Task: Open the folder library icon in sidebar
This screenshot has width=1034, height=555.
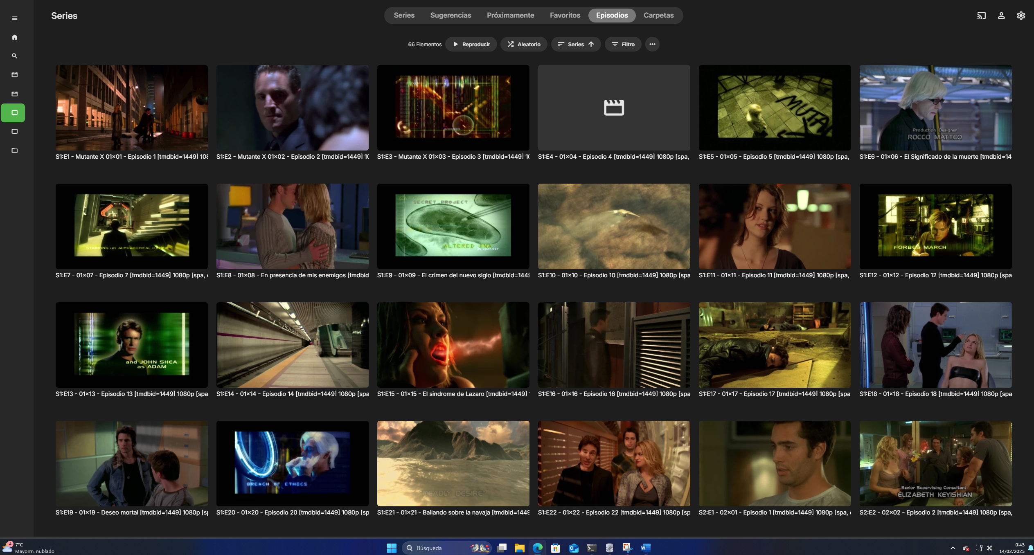Action: pos(15,151)
